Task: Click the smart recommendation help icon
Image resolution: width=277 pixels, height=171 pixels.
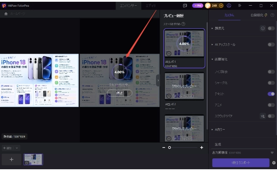Action: point(183,24)
